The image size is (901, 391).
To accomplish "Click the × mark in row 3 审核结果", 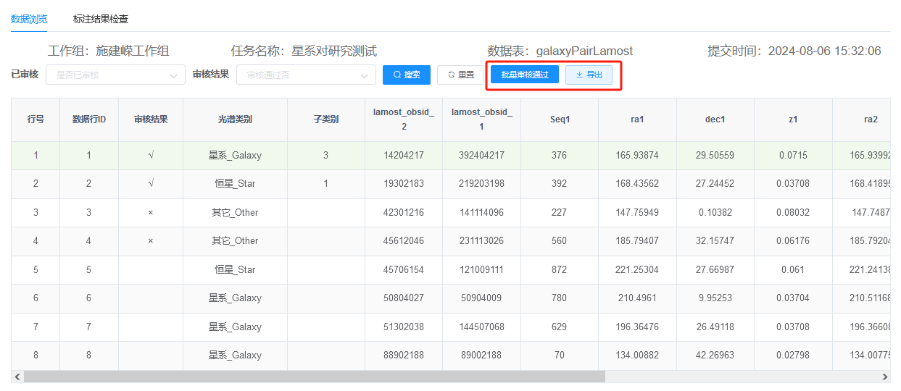I will [x=151, y=212].
